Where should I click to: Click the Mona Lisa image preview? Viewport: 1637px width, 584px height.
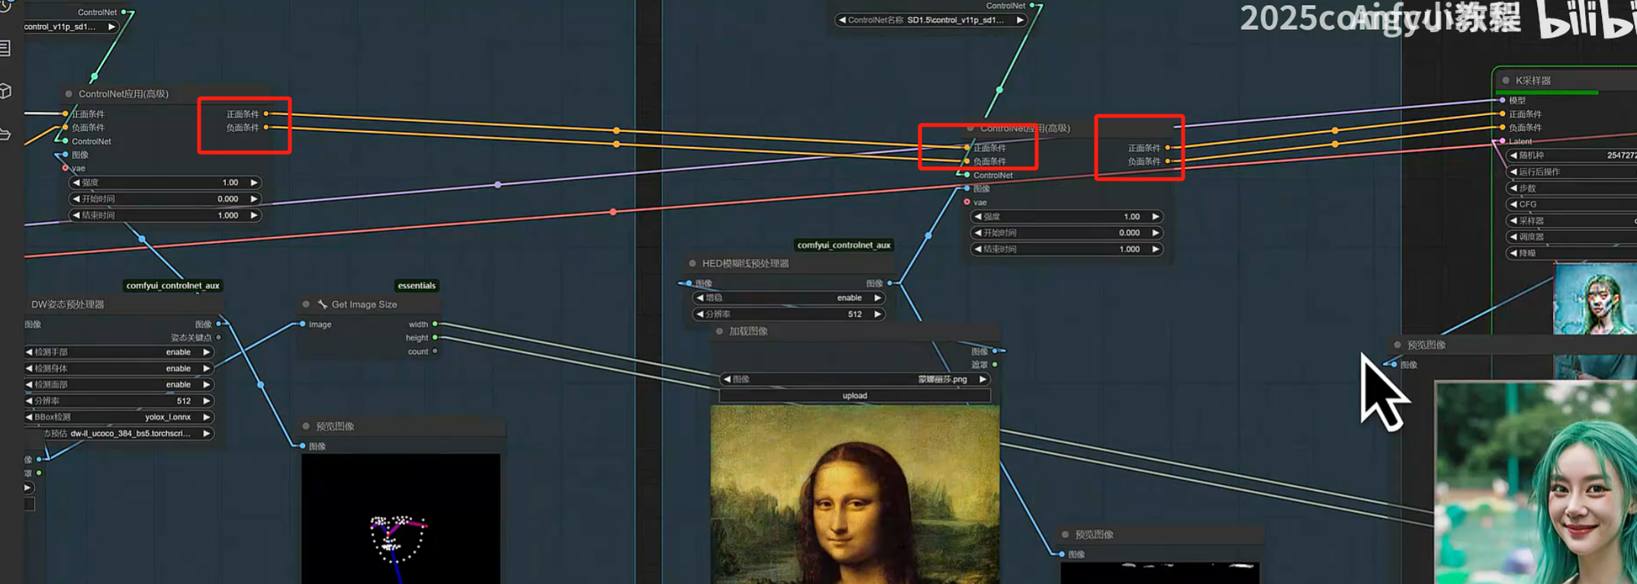tap(854, 494)
